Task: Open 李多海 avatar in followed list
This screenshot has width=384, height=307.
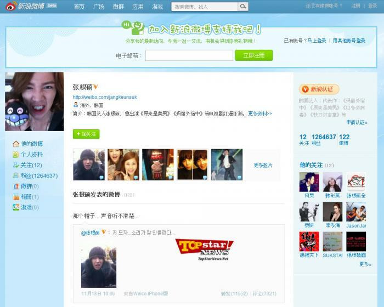Action: (332, 212)
